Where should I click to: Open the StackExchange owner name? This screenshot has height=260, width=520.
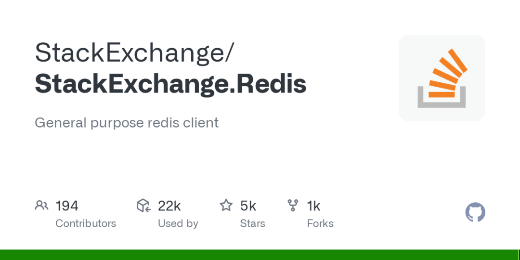coord(134,52)
